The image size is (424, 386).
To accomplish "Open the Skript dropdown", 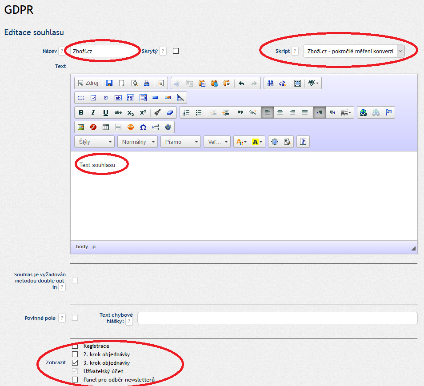I will coord(354,51).
